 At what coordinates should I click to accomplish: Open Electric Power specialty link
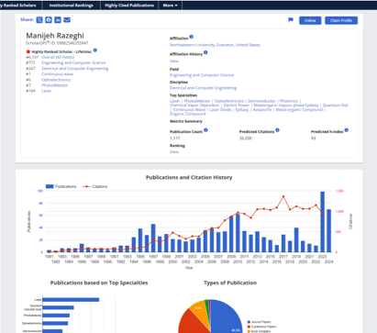point(237,105)
